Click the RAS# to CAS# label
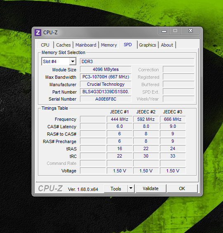This screenshot has width=223, height=233. tap(61, 134)
